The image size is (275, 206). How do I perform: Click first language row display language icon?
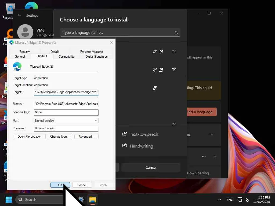[x=154, y=52]
